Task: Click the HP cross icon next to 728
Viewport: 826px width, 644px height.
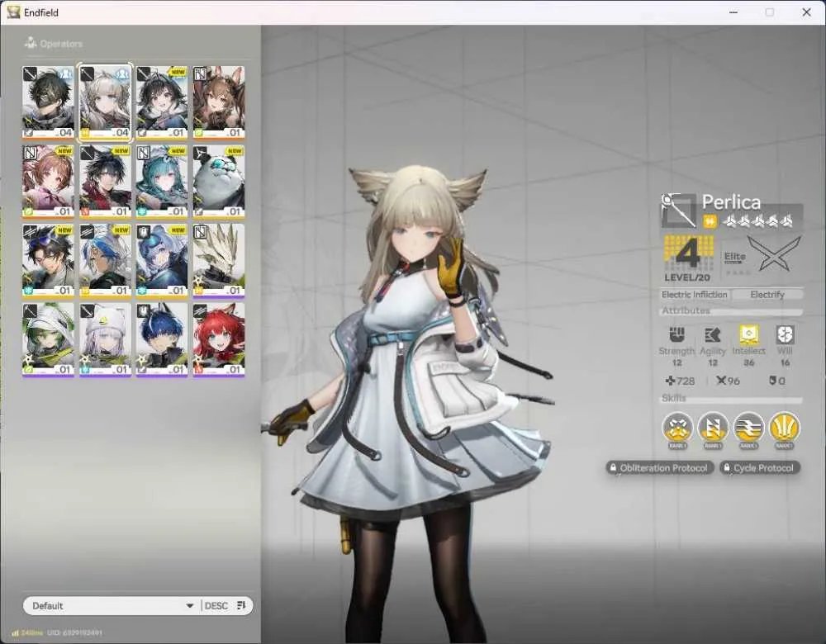Action: coord(670,381)
